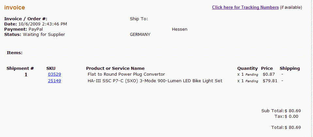Click the Pending quantity of the plug convertor
313x137 pixels.
pos(252,75)
